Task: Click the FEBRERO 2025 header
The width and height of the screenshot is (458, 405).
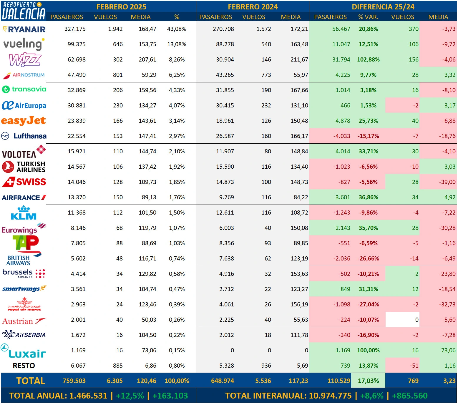Action: point(121,7)
